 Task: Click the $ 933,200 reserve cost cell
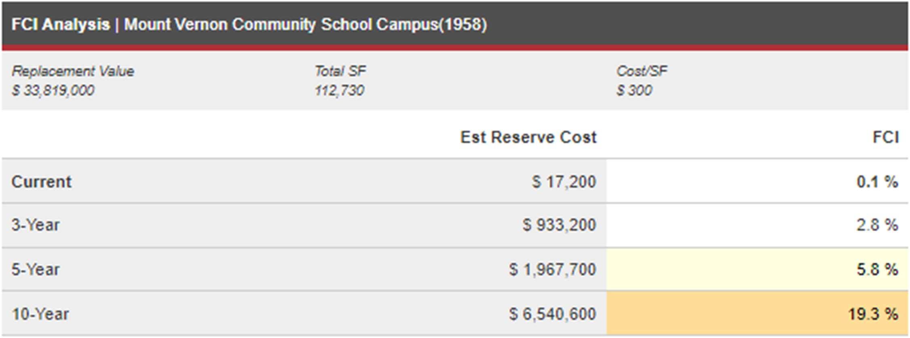(559, 225)
